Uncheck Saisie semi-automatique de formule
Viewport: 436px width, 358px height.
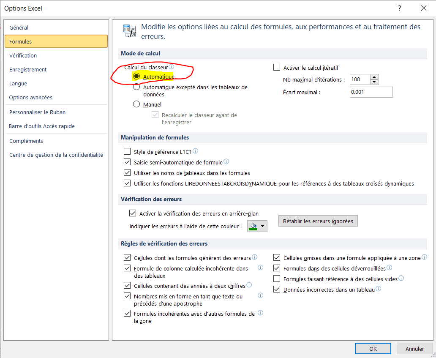tap(127, 162)
